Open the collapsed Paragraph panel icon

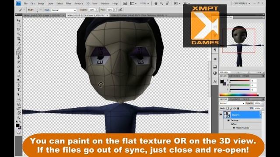(215, 50)
